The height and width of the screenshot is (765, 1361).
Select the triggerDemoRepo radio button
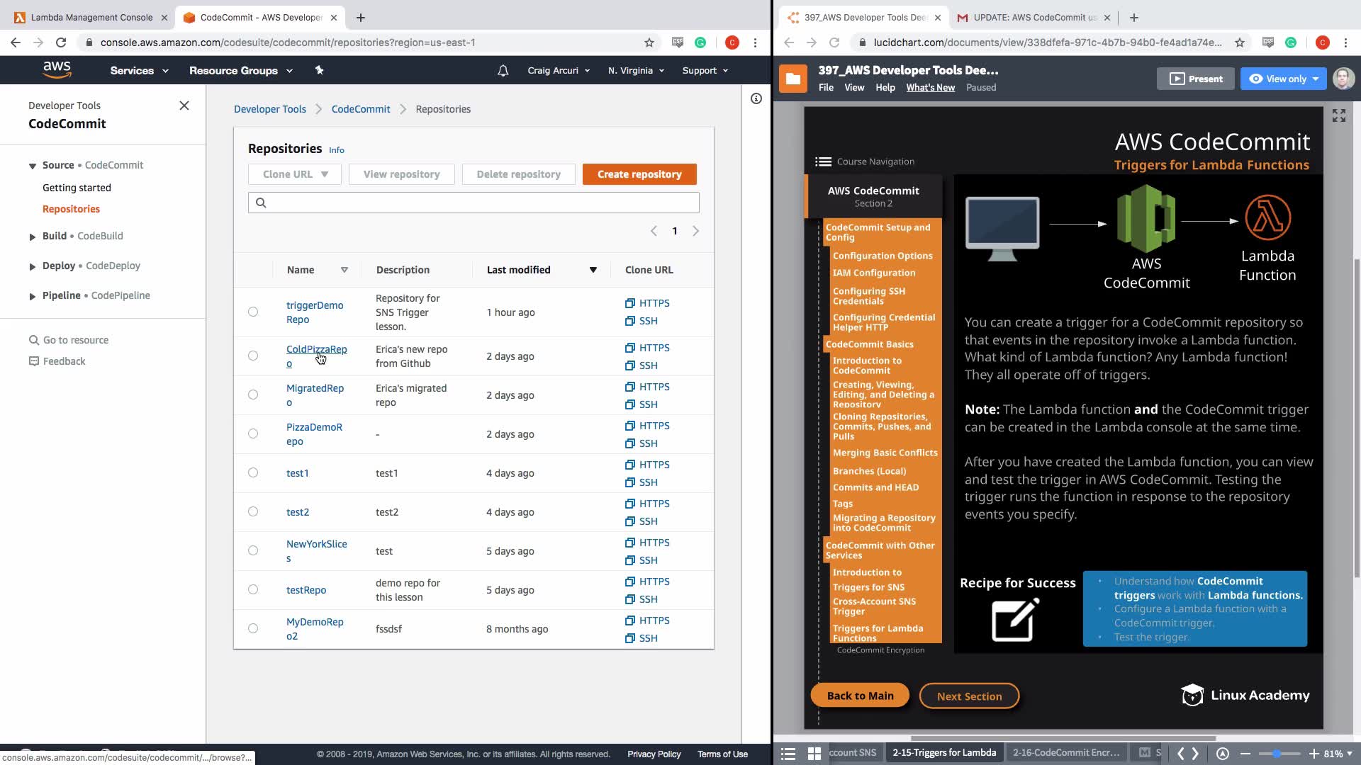[253, 312]
